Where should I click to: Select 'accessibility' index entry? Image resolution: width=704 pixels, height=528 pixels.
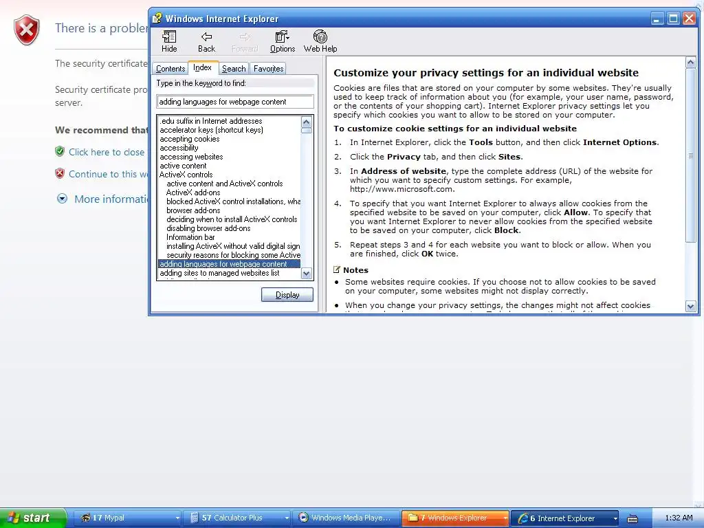(x=179, y=148)
